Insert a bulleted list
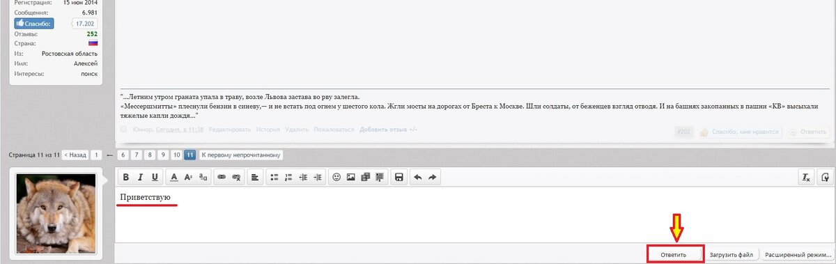This screenshot has width=836, height=264. coord(274,178)
